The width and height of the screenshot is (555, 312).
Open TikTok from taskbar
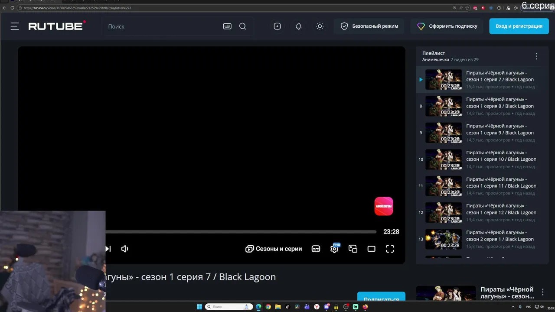click(x=287, y=307)
